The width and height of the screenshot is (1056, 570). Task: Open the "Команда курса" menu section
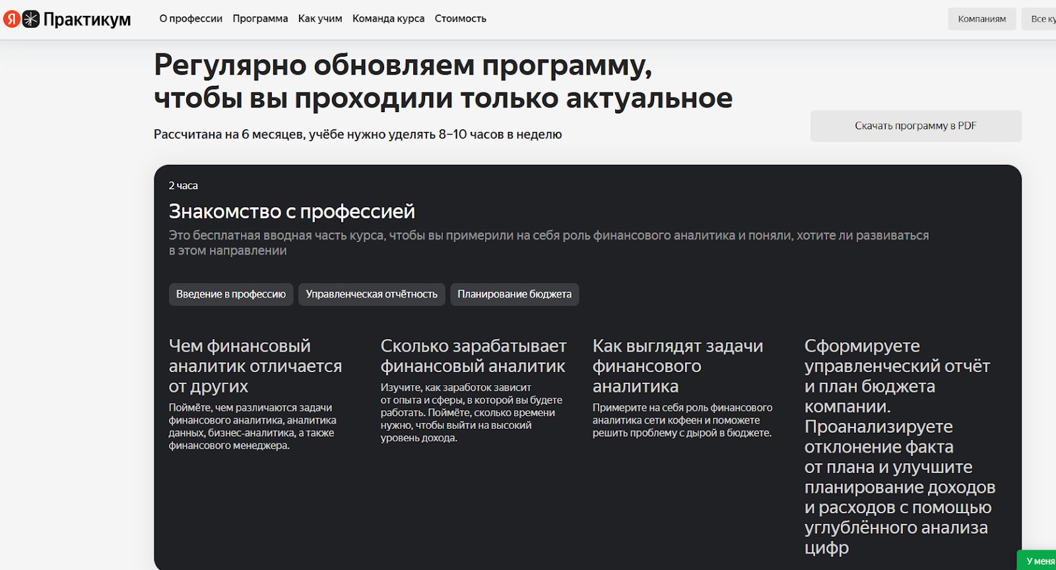tap(388, 18)
